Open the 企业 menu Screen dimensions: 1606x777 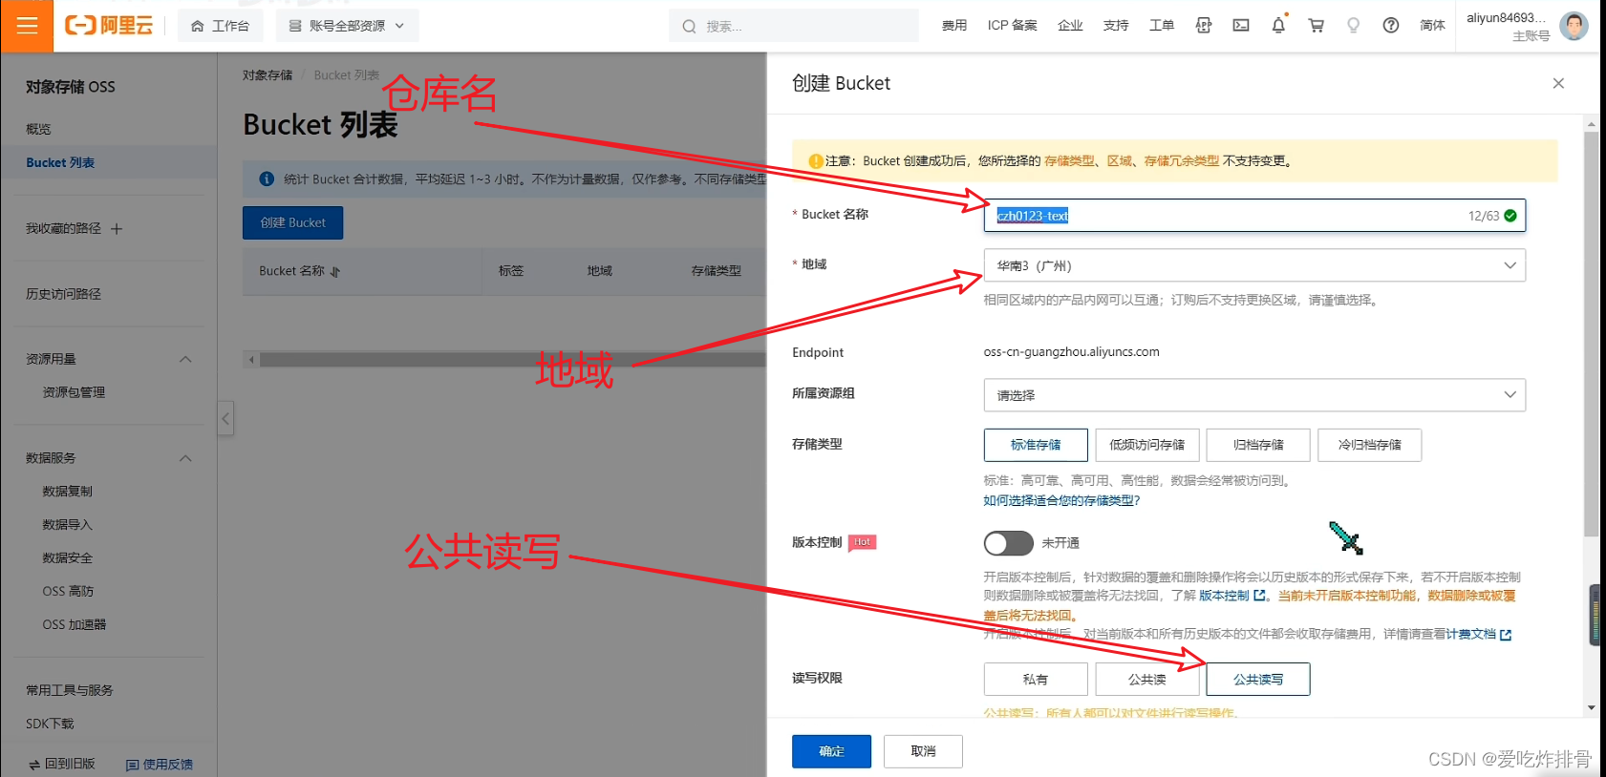1070,26
